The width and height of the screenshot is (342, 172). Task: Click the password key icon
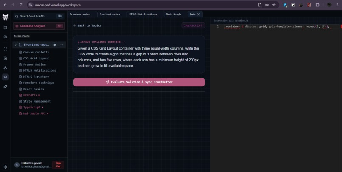click(x=267, y=5)
